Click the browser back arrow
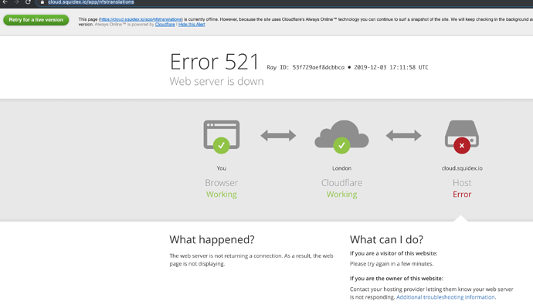Screen dimensions: 533x308 [5, 2]
